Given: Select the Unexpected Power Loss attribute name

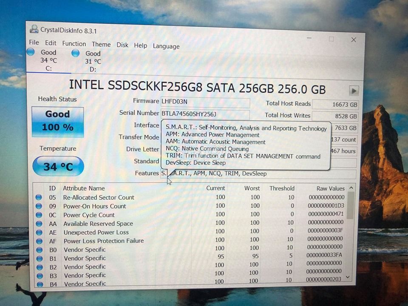Looking at the screenshot, I should (96, 232).
